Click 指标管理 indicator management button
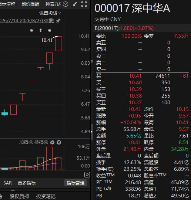The width and height of the screenshot is (191, 200). coord(76,183)
